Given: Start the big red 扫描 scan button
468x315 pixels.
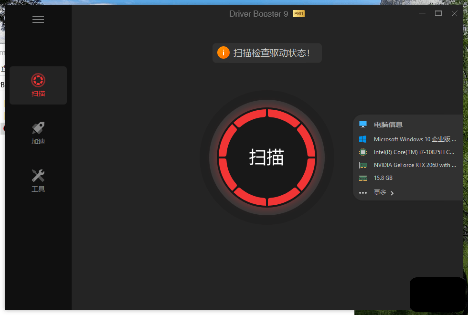Looking at the screenshot, I should point(267,157).
